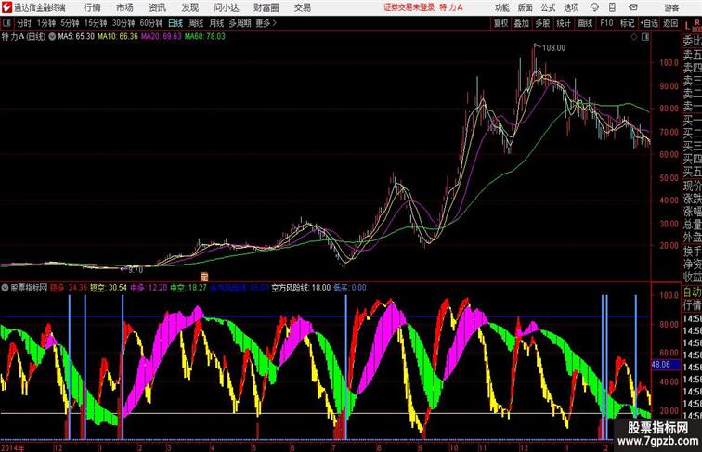Viewport: 702px width, 452px height.
Task: Click the 空方风险线: 18.00 value
Action: click(301, 288)
